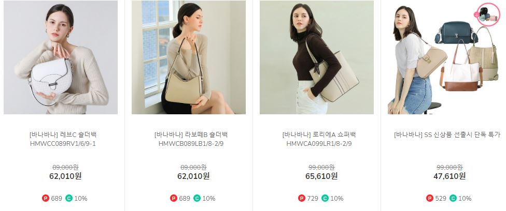
Task: Open the [바나바나] 레브C 숄더백 title link
Action: [63, 134]
